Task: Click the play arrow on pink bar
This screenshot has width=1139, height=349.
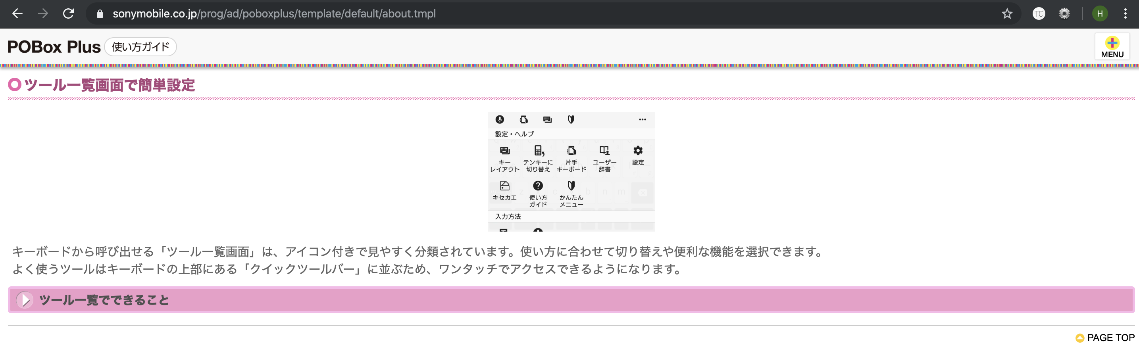Action: pyautogui.click(x=25, y=300)
